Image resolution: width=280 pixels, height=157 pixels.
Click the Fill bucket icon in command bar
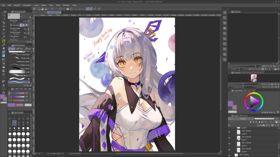tap(68, 9)
